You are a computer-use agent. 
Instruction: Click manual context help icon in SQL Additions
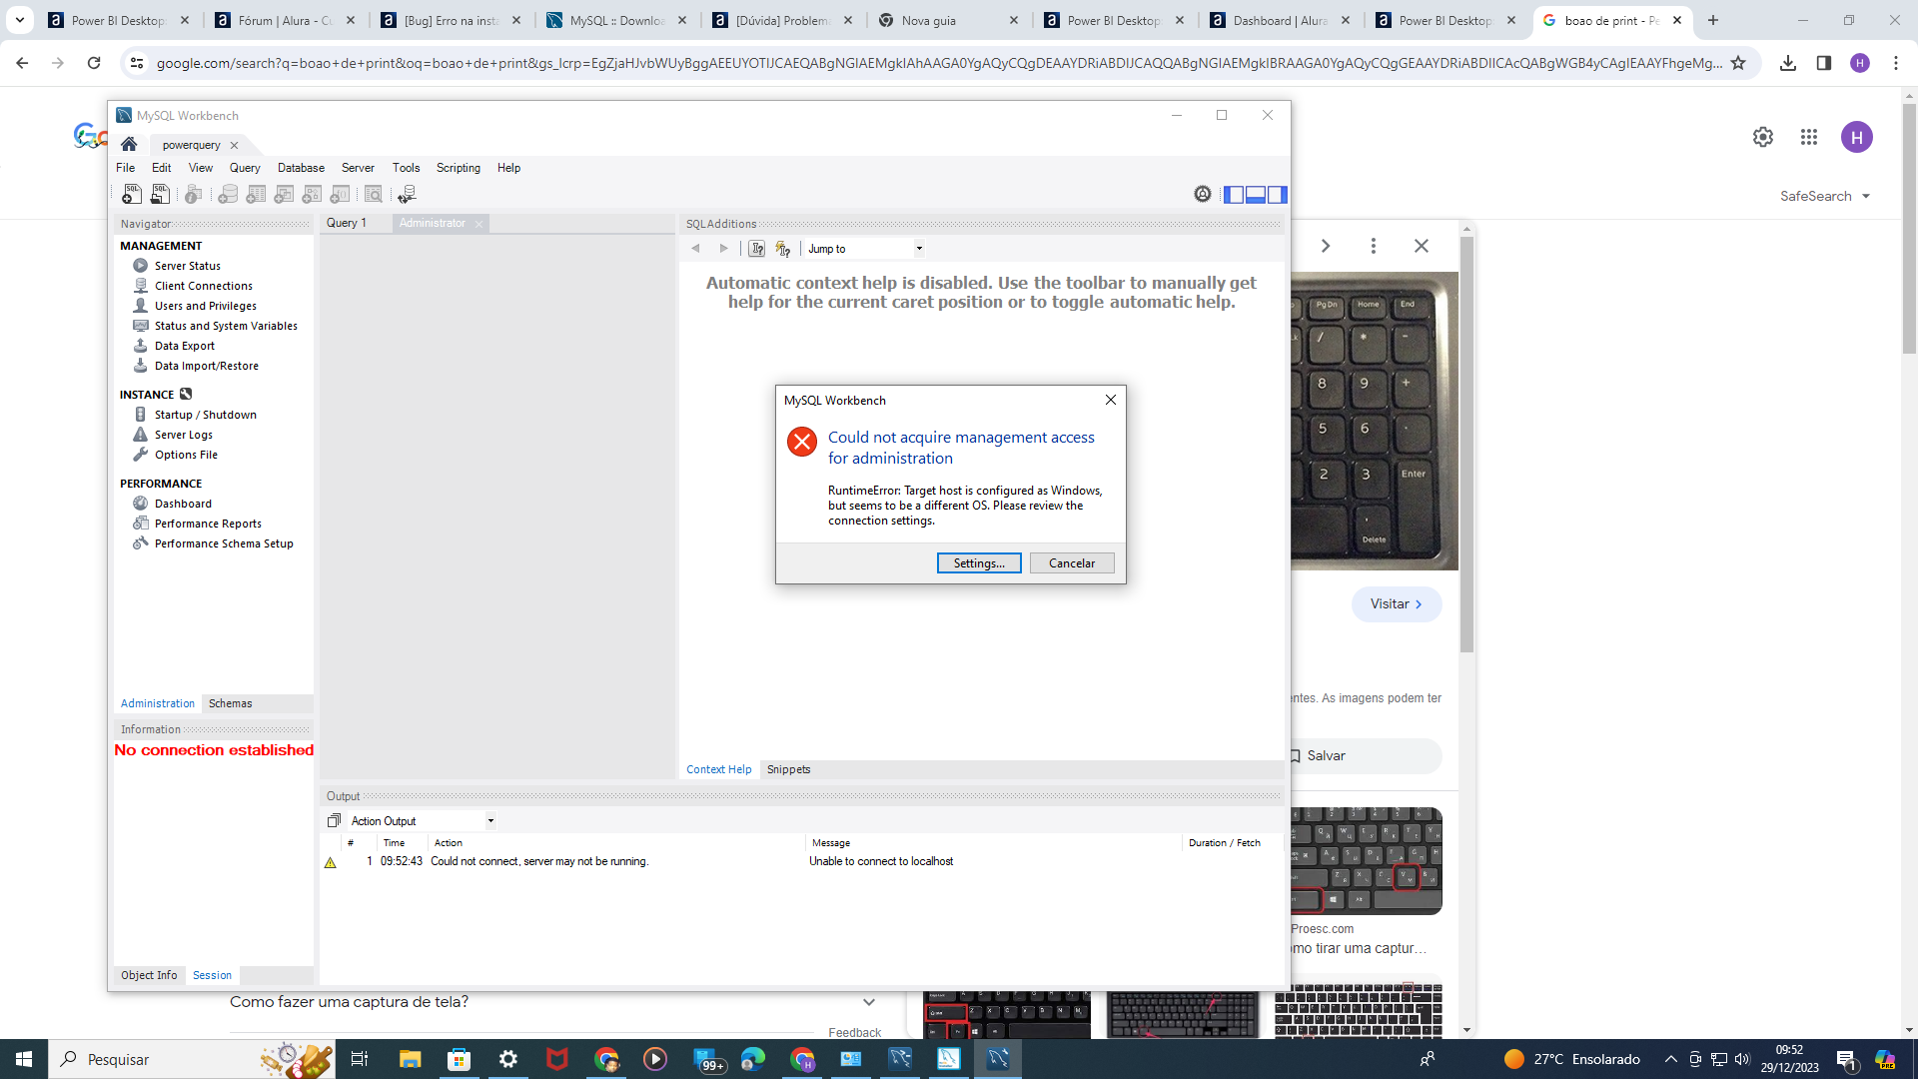click(x=757, y=249)
